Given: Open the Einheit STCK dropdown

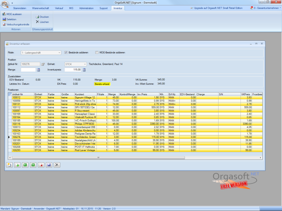Looking at the screenshot, I should pos(85,64).
